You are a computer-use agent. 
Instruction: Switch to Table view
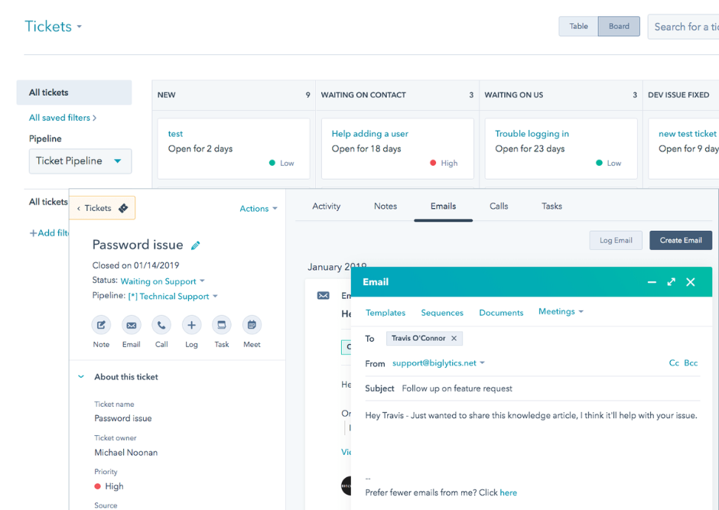578,26
